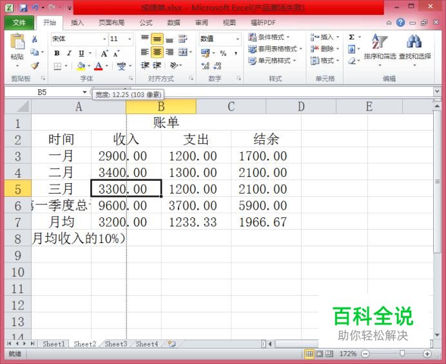The width and height of the screenshot is (446, 364).
Task: Open Find and Select (查找和选择)
Action: tap(414, 50)
